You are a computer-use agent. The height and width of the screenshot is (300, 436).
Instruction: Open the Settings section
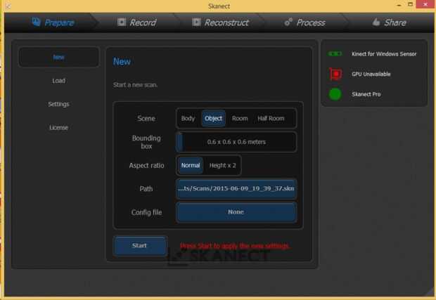[x=58, y=104]
